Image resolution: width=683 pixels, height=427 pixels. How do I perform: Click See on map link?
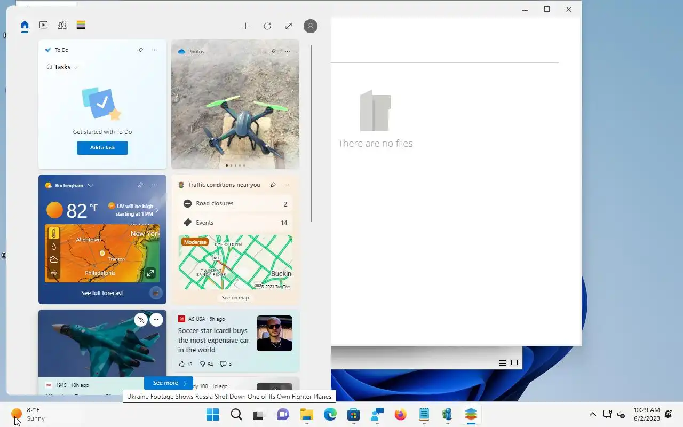(x=235, y=298)
